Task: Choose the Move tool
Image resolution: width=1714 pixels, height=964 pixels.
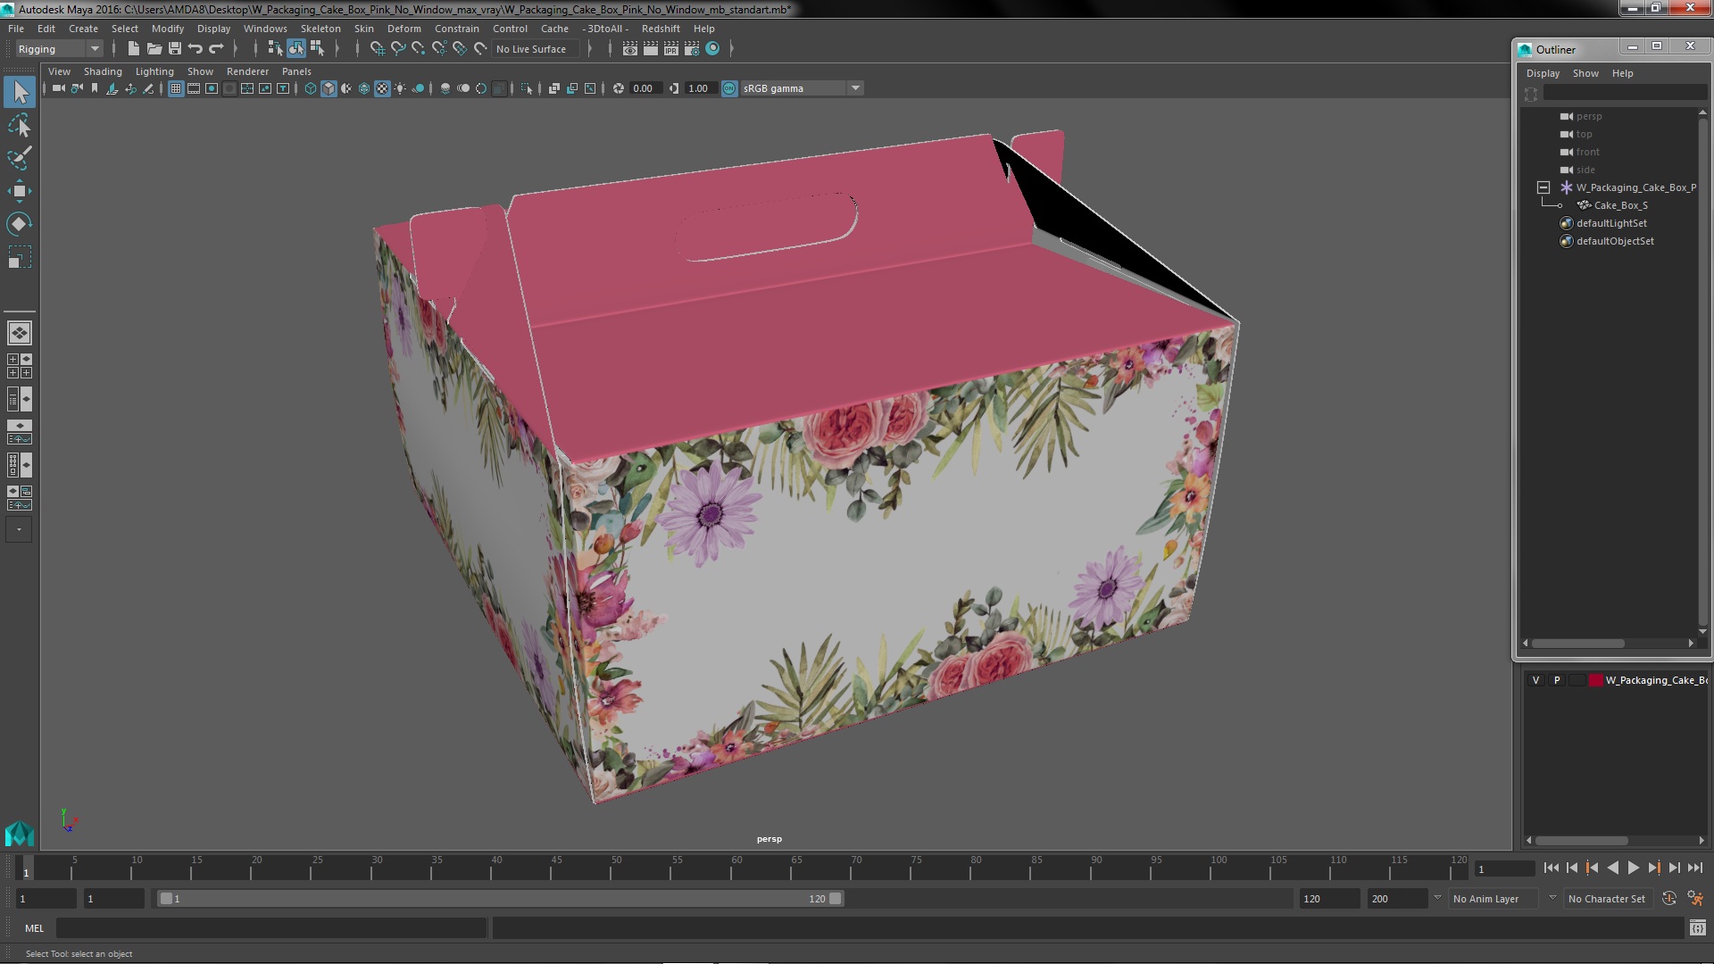Action: pos(19,191)
